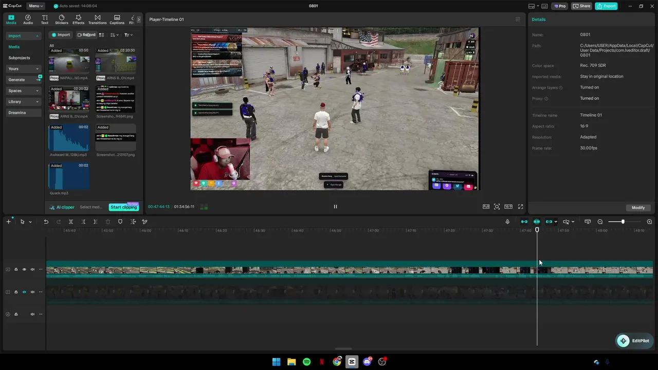Open the Captions tab
658x370 pixels.
(x=117, y=20)
